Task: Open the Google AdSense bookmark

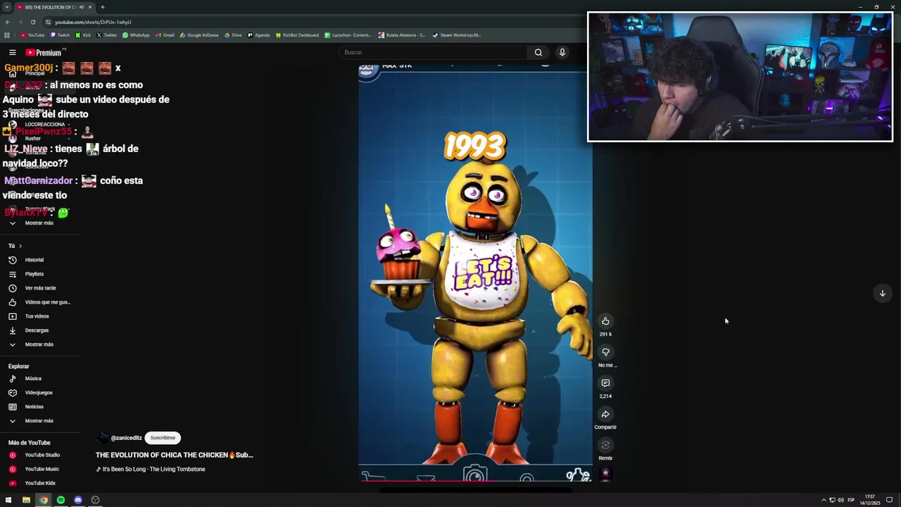Action: tap(199, 35)
